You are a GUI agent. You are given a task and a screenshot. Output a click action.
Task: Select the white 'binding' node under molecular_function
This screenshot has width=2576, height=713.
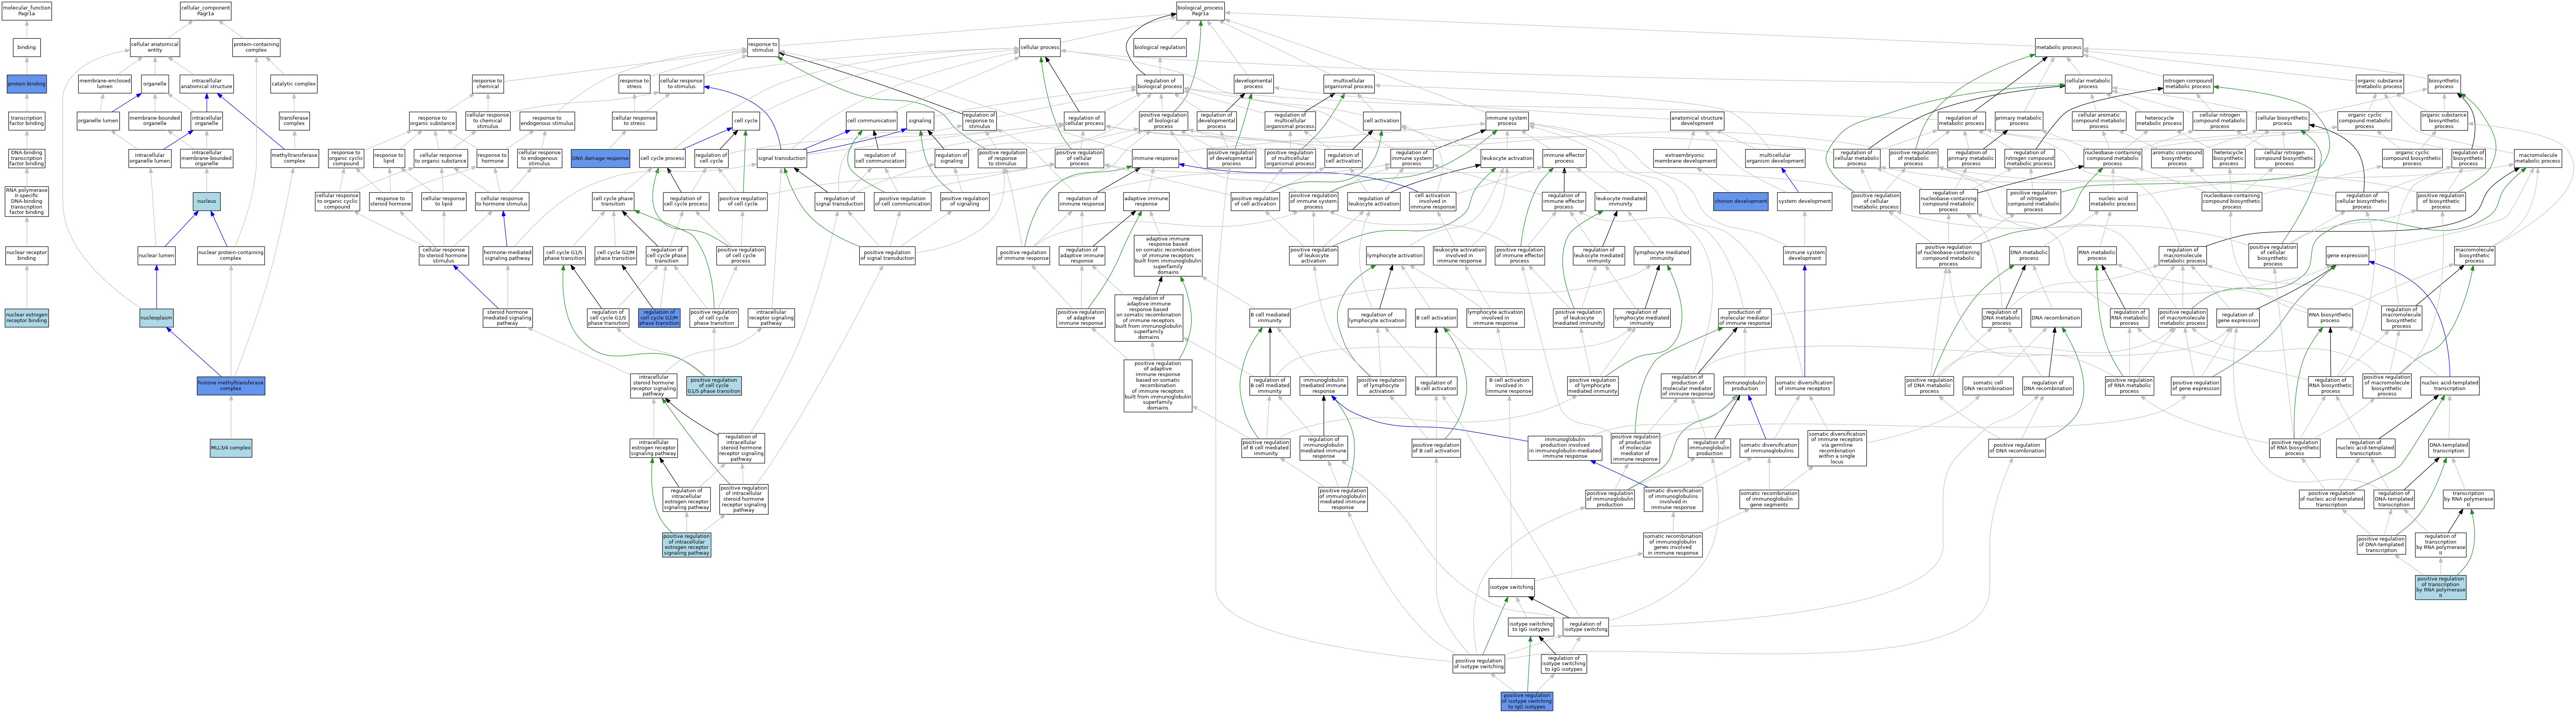[x=27, y=47]
